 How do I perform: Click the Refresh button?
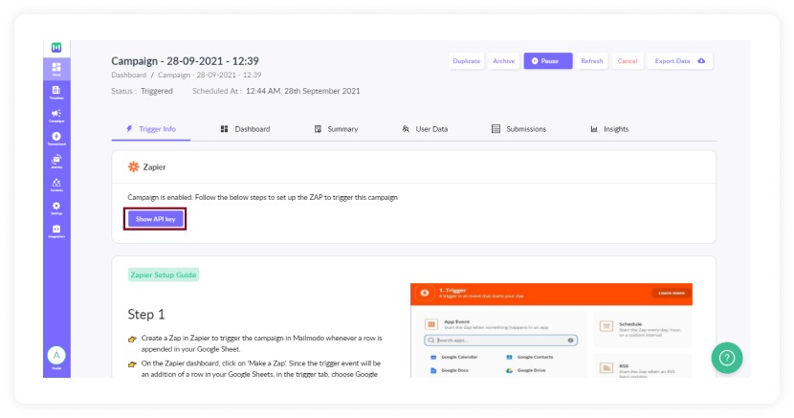[592, 60]
